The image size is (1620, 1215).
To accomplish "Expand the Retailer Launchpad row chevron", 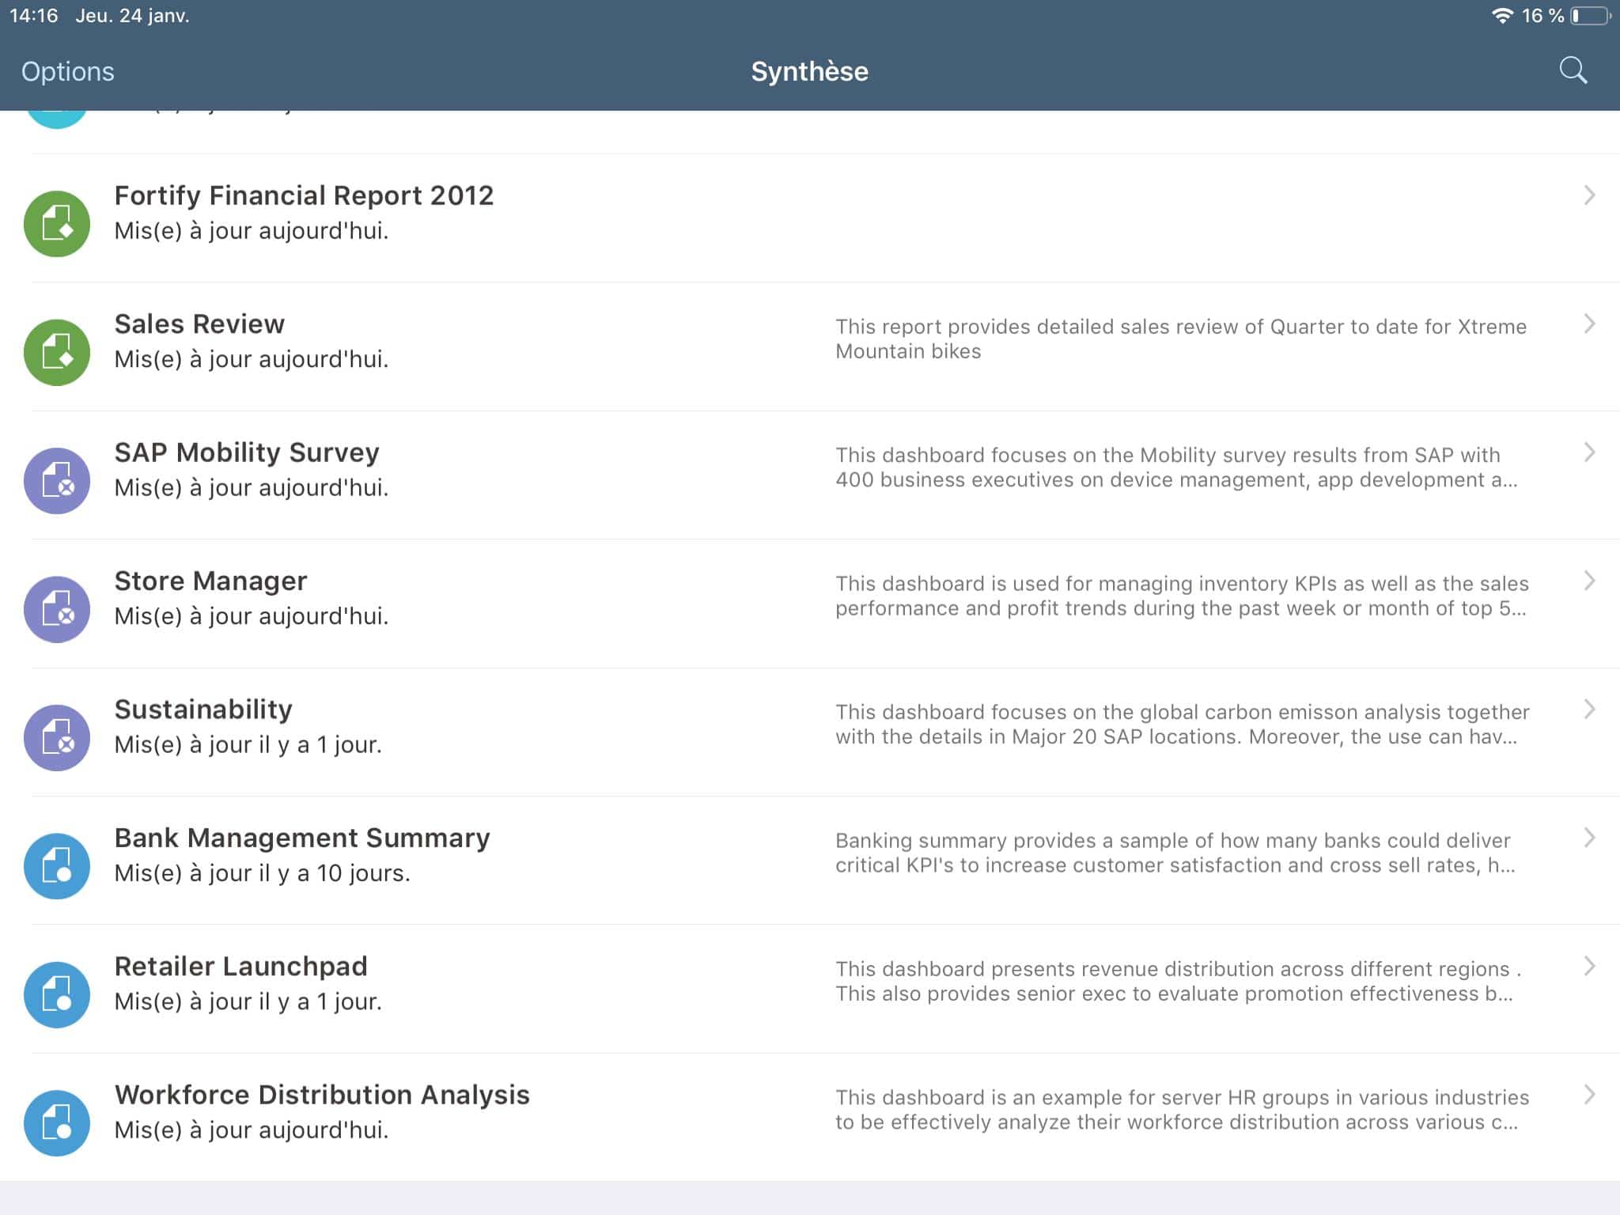I will (x=1589, y=966).
